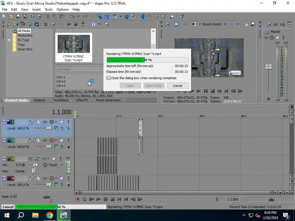Click the Project Media search magnifier icon

[107, 24]
